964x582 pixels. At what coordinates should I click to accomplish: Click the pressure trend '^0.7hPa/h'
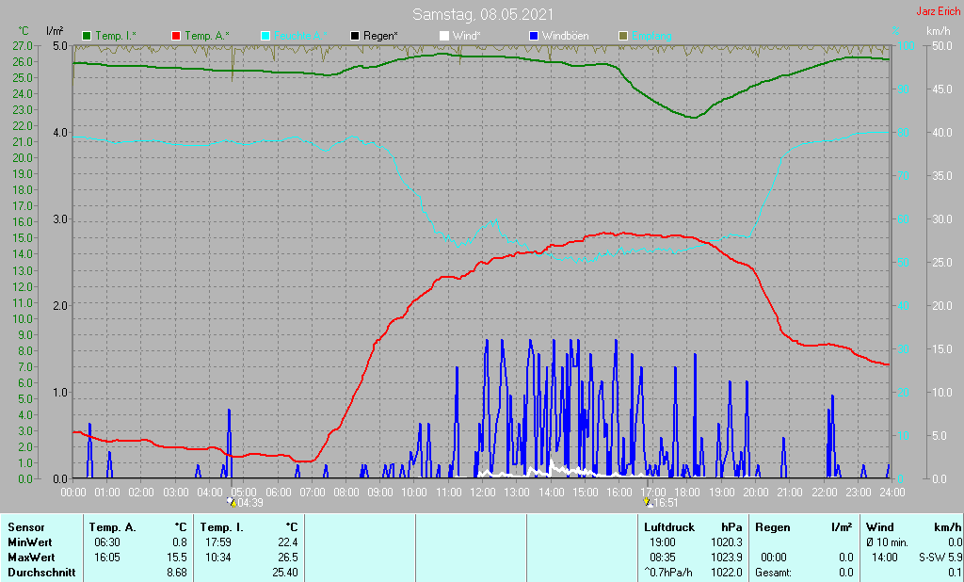(668, 573)
